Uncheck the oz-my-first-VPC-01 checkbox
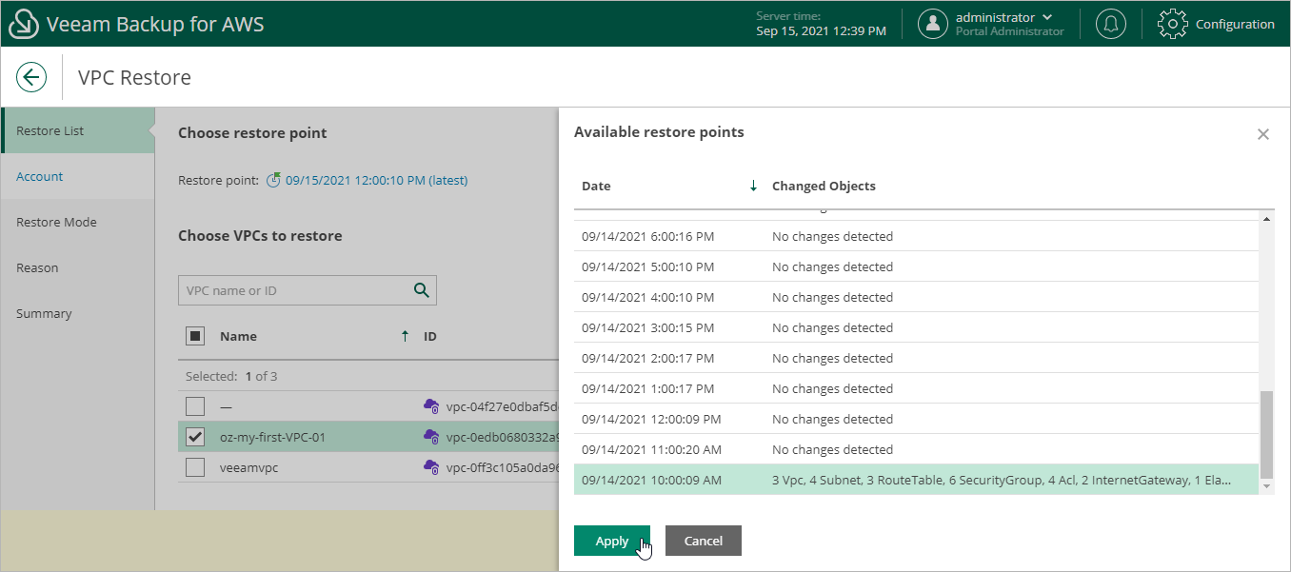Screen dimensions: 1291x572 (195, 437)
